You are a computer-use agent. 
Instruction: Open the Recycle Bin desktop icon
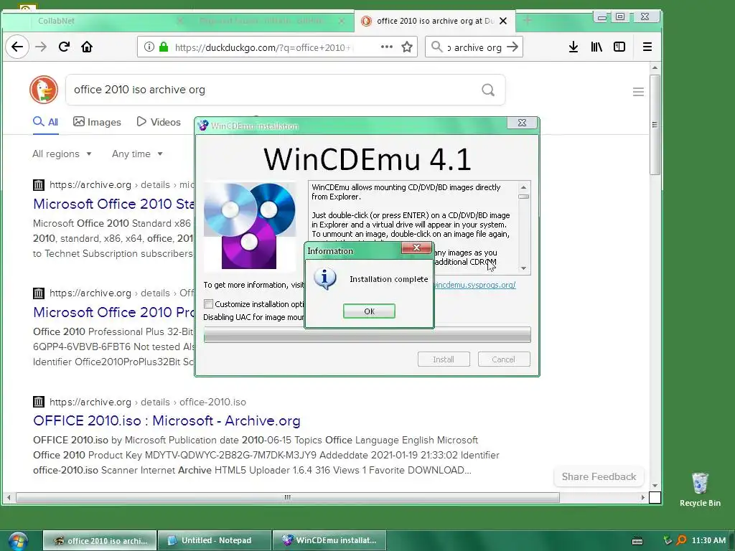(700, 489)
